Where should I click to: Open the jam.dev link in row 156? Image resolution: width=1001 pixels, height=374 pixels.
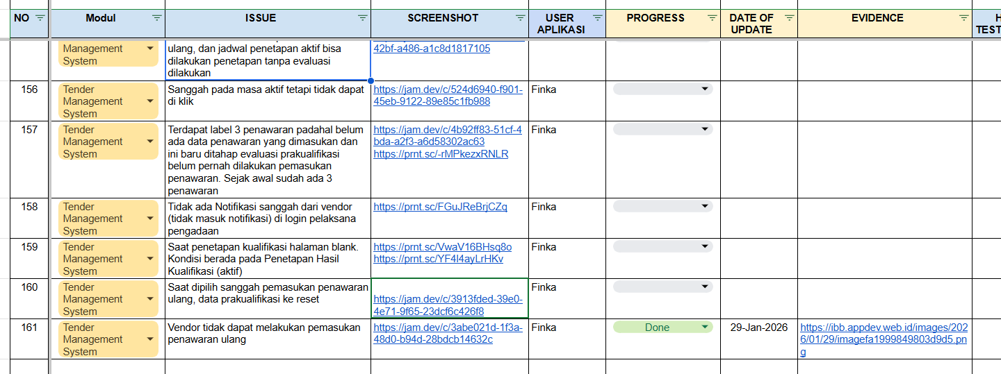click(x=448, y=95)
